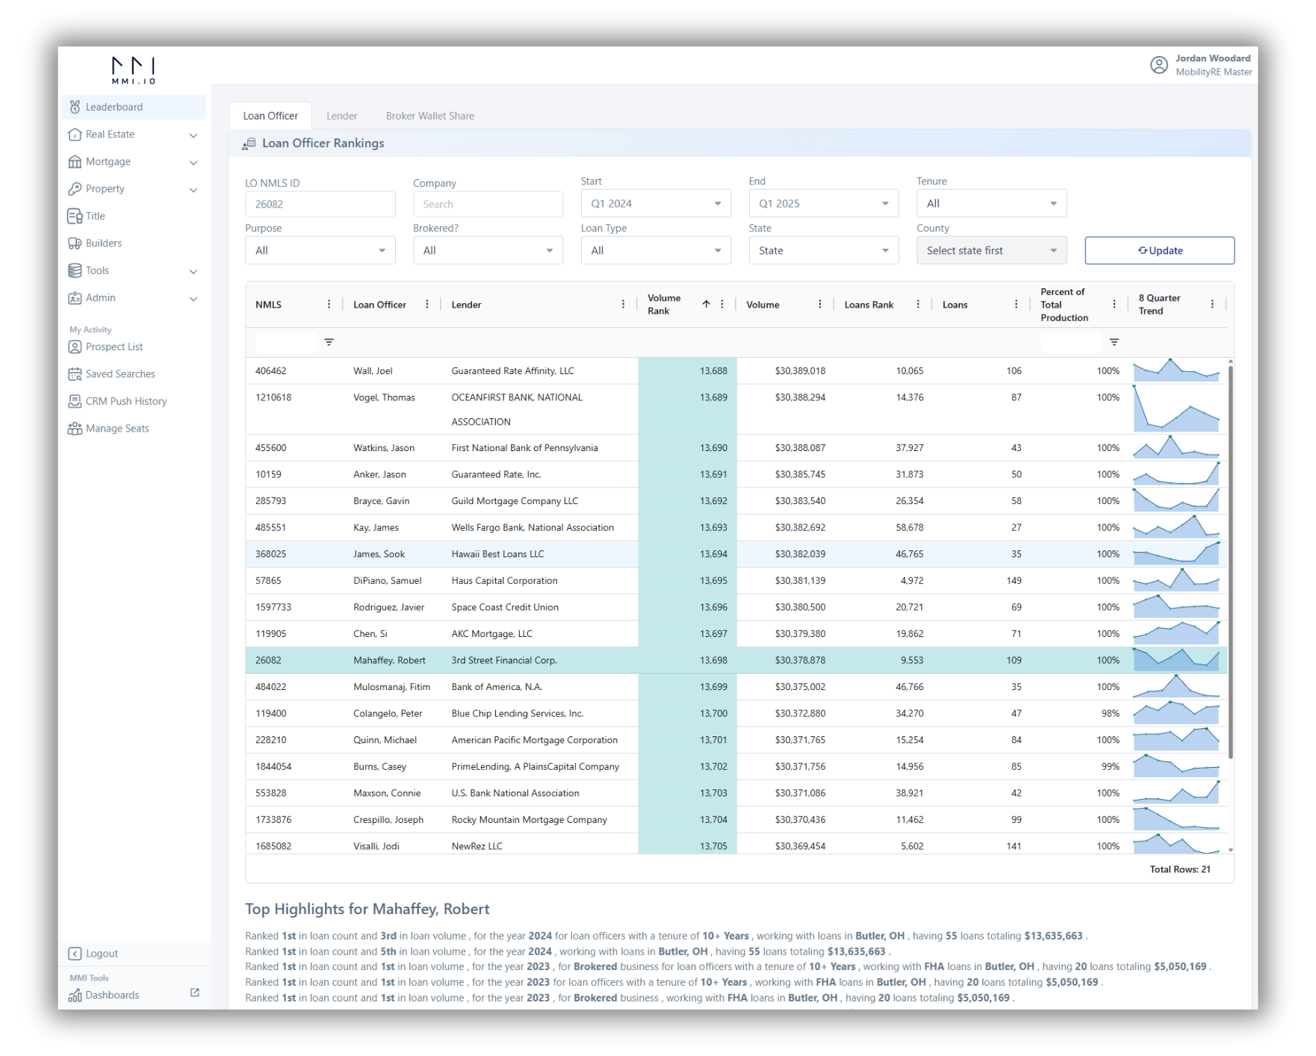Select the James, Sook row
The height and width of the screenshot is (1056, 1316).
(x=736, y=554)
